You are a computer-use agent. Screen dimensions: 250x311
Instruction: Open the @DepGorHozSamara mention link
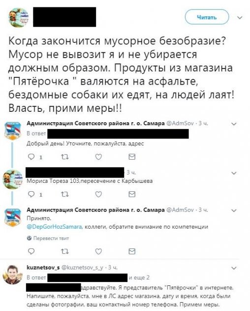54,227
